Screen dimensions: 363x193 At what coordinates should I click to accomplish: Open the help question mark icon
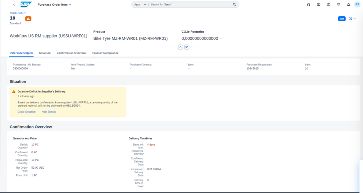click(x=329, y=5)
